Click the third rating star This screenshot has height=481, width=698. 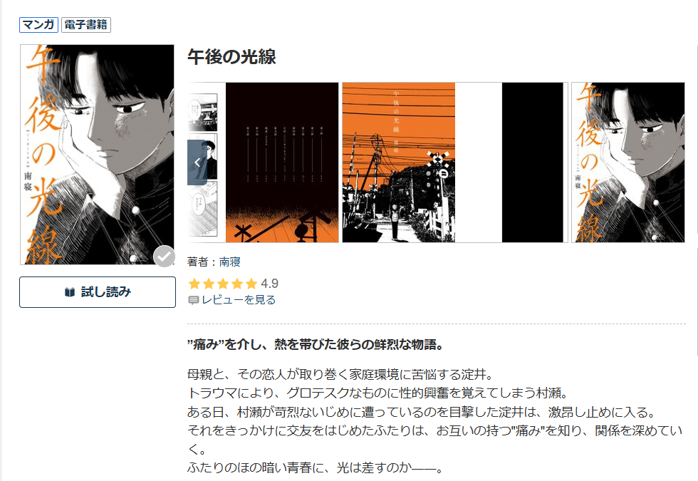223,284
